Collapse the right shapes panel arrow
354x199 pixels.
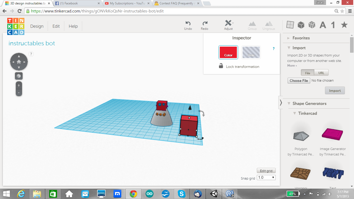point(281,103)
